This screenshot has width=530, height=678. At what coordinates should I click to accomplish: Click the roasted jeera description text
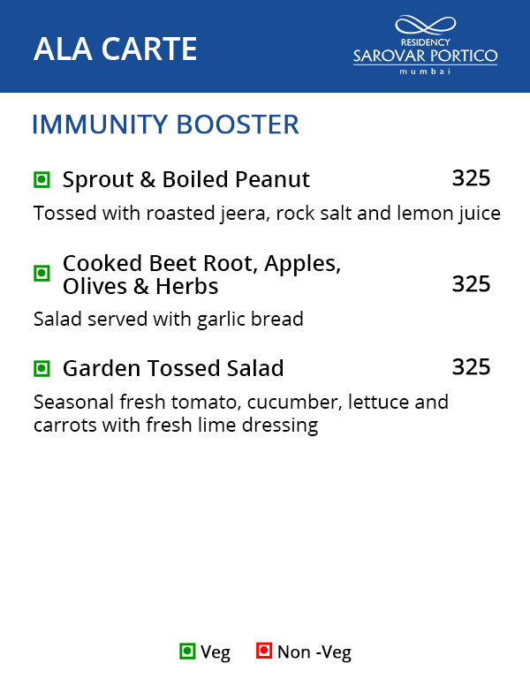coord(267,214)
